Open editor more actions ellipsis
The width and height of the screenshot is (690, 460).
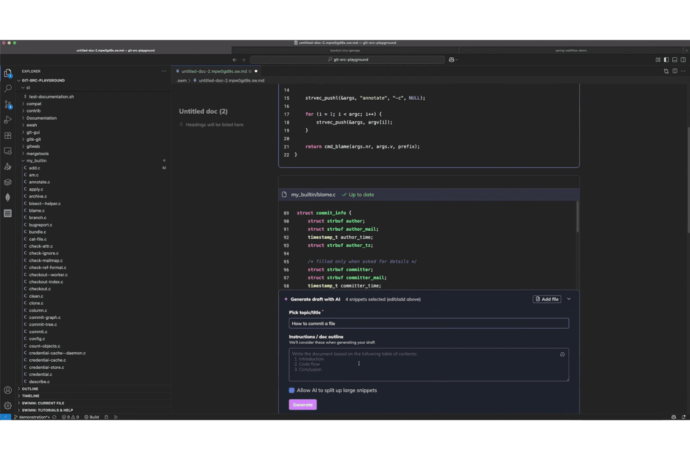click(683, 71)
